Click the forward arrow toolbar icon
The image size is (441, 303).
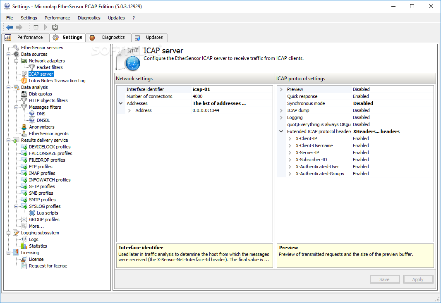click(19, 27)
